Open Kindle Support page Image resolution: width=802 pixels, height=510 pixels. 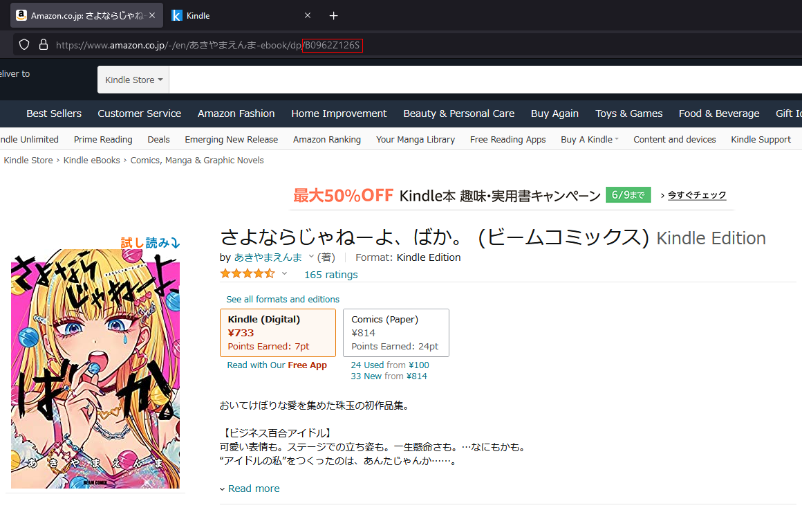coord(761,139)
